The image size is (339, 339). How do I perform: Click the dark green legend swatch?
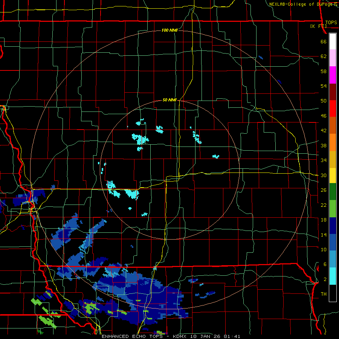click(x=333, y=191)
